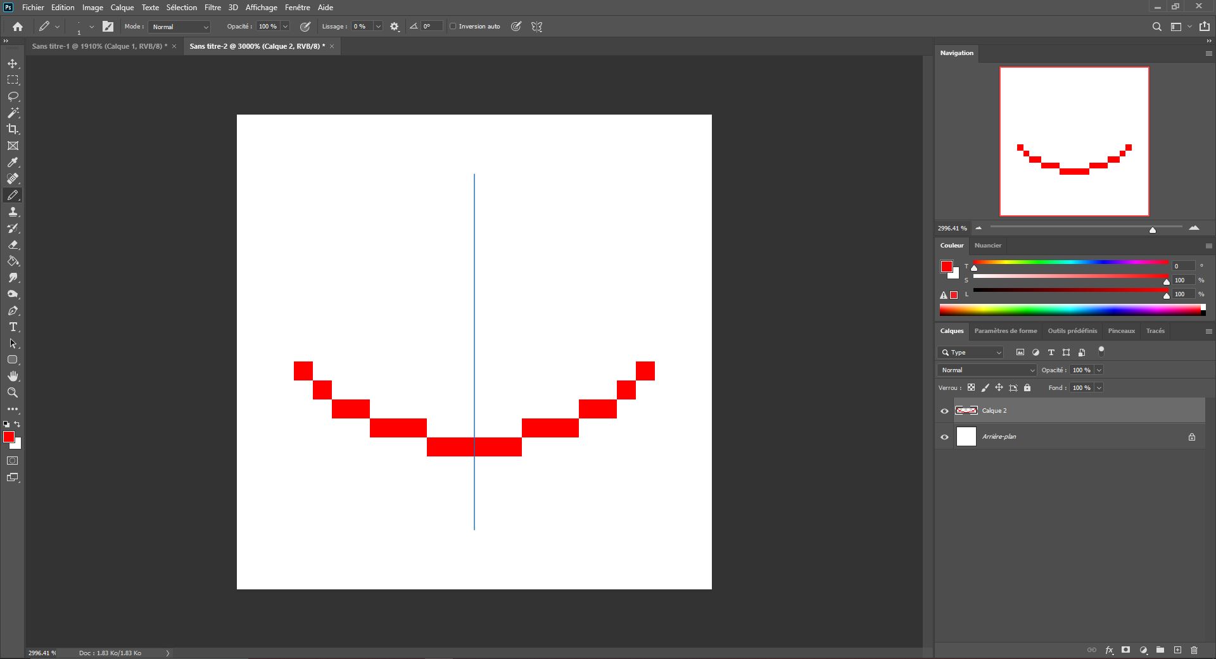Screen dimensions: 1216x659
Task: Hide the Calque 2 layer
Action: point(944,411)
